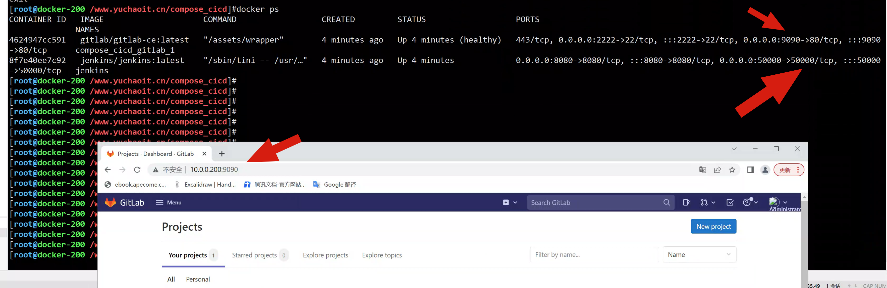Image resolution: width=887 pixels, height=288 pixels.
Task: Reload the GitLab page
Action: pos(137,170)
